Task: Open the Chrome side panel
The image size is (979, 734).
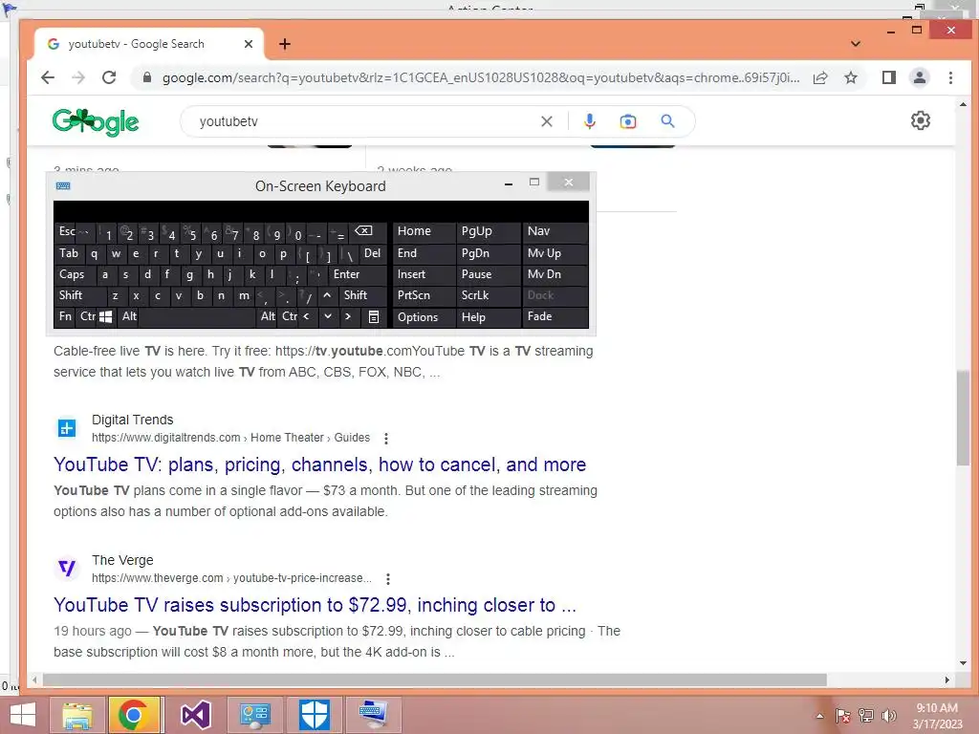Action: click(889, 77)
